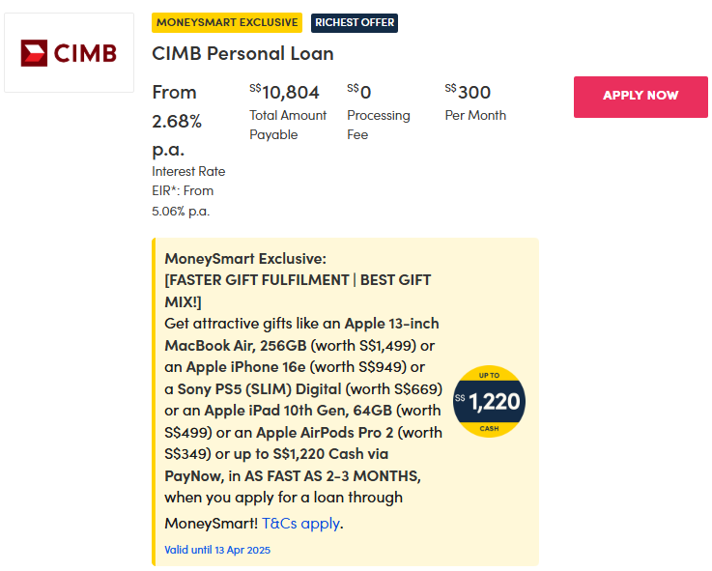
Task: Click the 2.68% p.a. interest rate
Action: [177, 122]
